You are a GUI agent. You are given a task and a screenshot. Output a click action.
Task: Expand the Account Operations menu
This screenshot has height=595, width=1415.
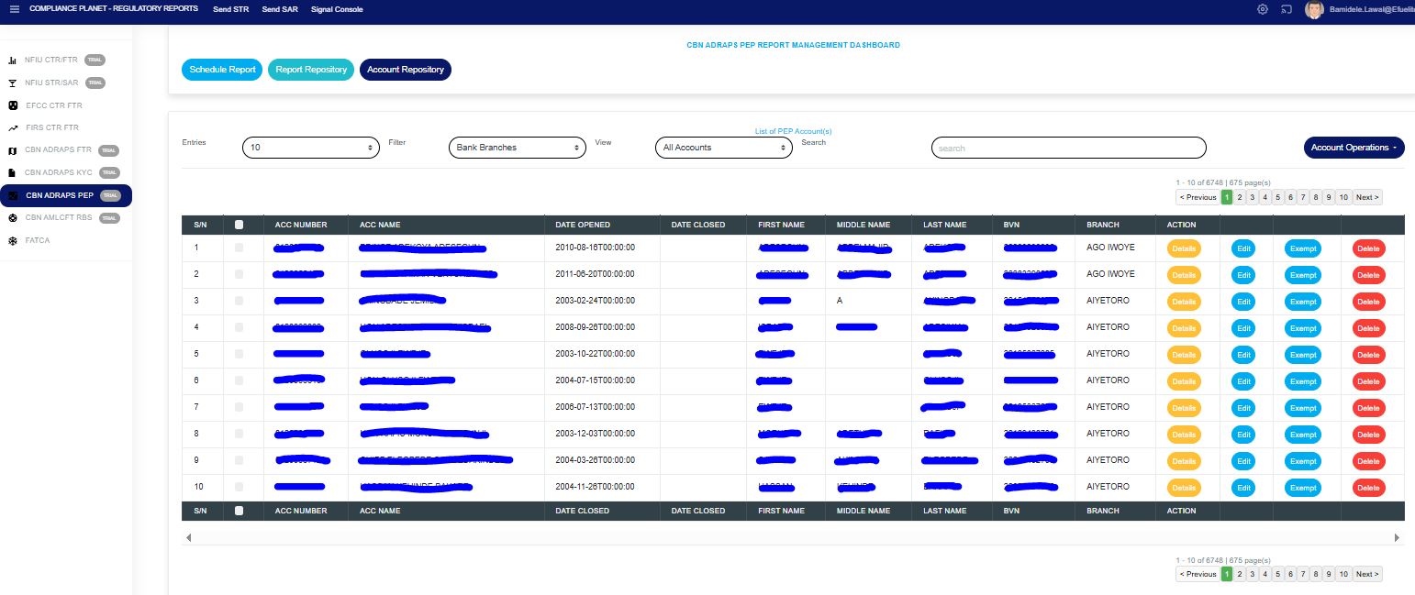[1354, 148]
